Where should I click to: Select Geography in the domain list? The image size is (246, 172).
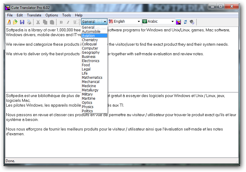point(94,52)
